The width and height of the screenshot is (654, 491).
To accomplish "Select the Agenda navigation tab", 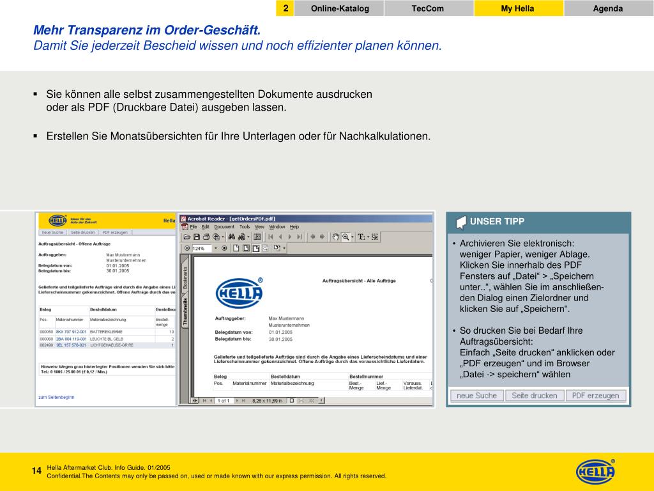I will [x=608, y=8].
